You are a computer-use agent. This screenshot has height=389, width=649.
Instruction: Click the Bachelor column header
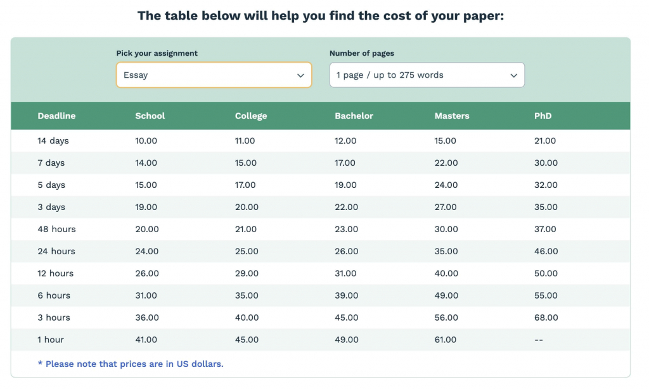tap(354, 116)
